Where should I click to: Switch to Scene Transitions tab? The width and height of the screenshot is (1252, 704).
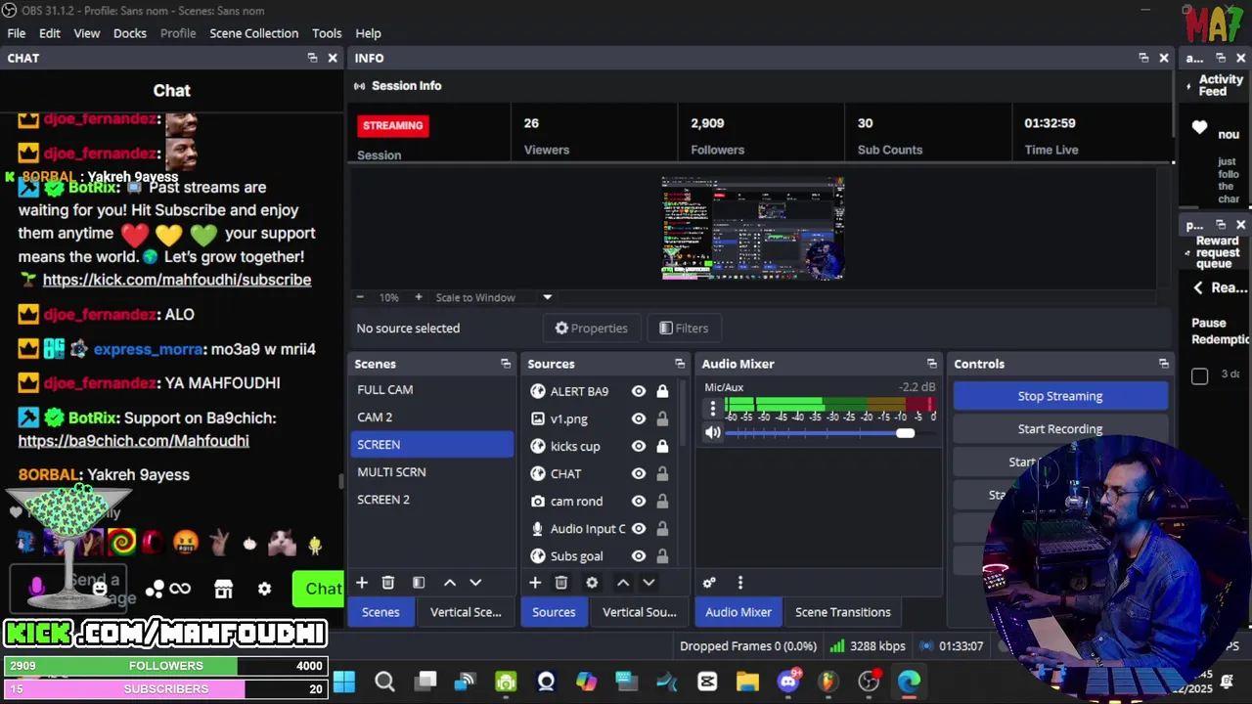point(843,612)
